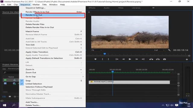The height and width of the screenshot is (108, 193).
Task: Open the File menu
Action: [3, 4]
